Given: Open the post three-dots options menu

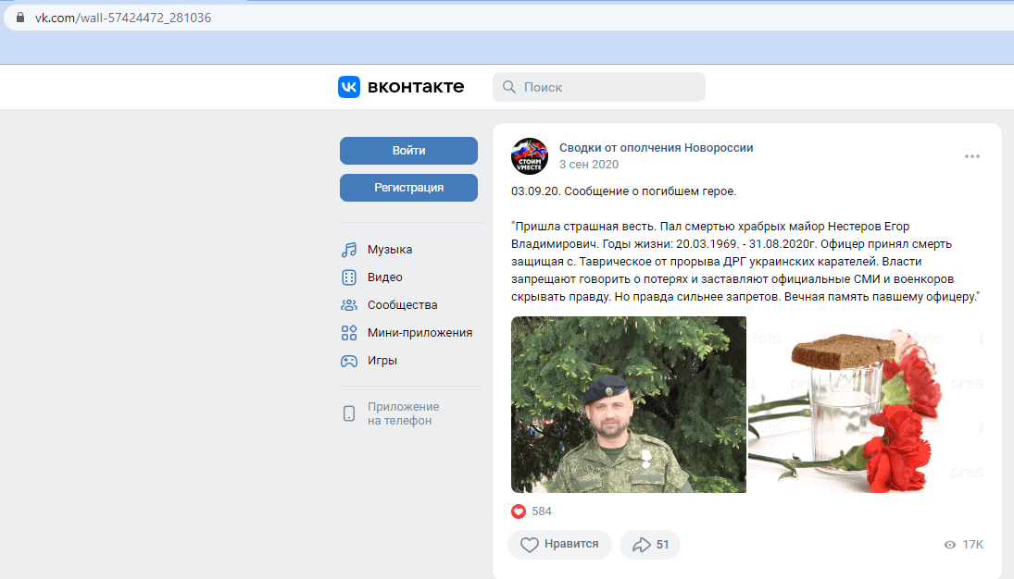Looking at the screenshot, I should point(972,156).
